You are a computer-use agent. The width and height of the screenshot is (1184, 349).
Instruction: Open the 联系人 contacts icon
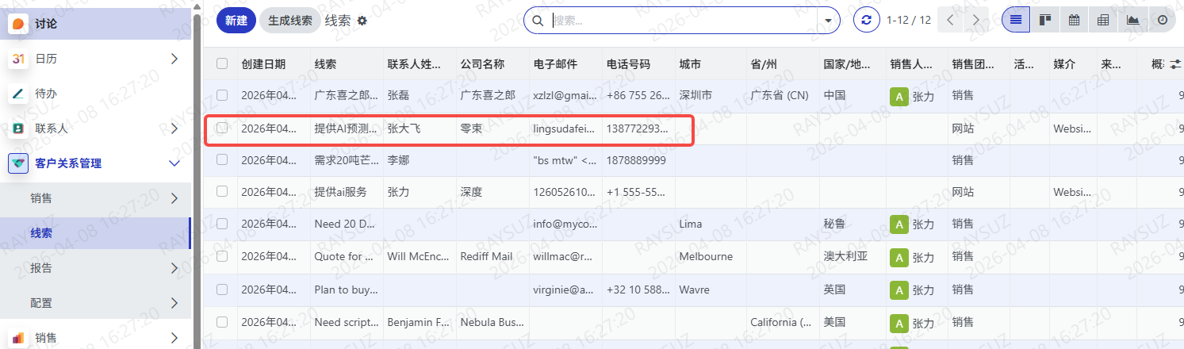(18, 128)
